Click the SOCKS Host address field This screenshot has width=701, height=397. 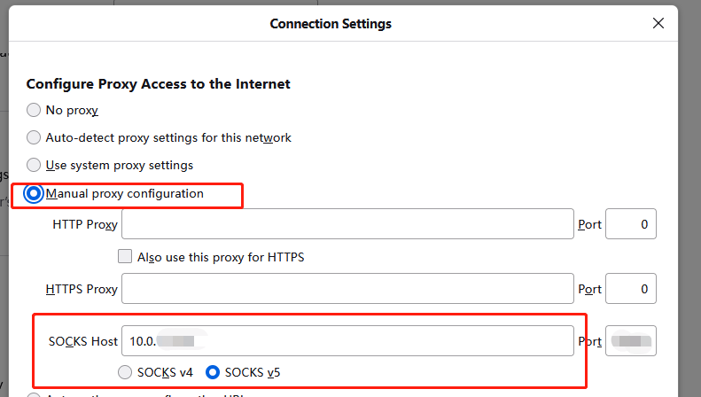tap(347, 341)
